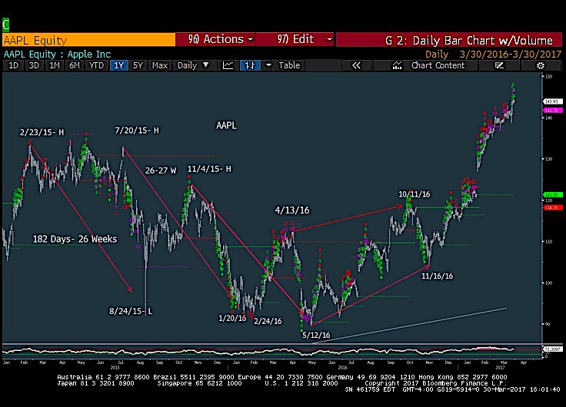Image resolution: width=566 pixels, height=407 pixels.
Task: Select the 5Y range tab
Action: click(x=138, y=65)
